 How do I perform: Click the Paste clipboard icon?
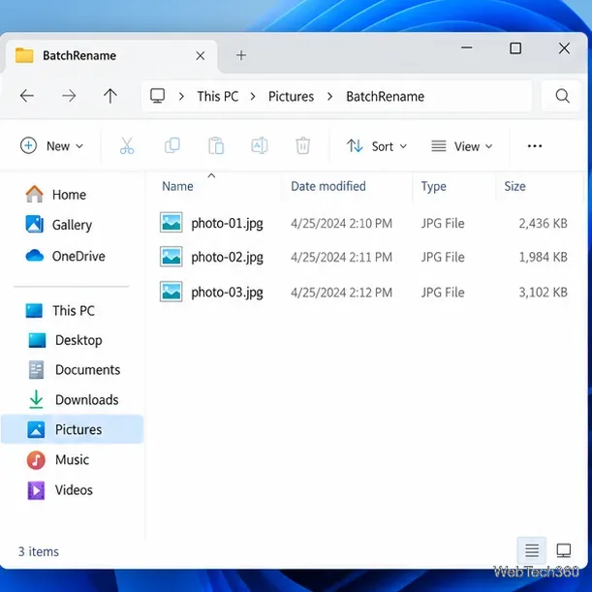coord(216,145)
